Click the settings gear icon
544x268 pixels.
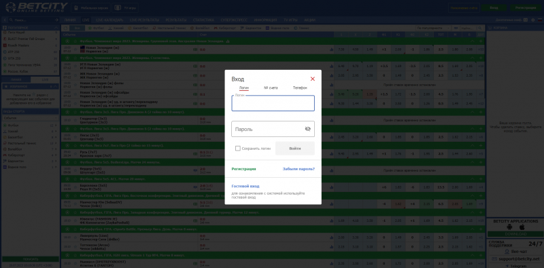[x=533, y=20]
